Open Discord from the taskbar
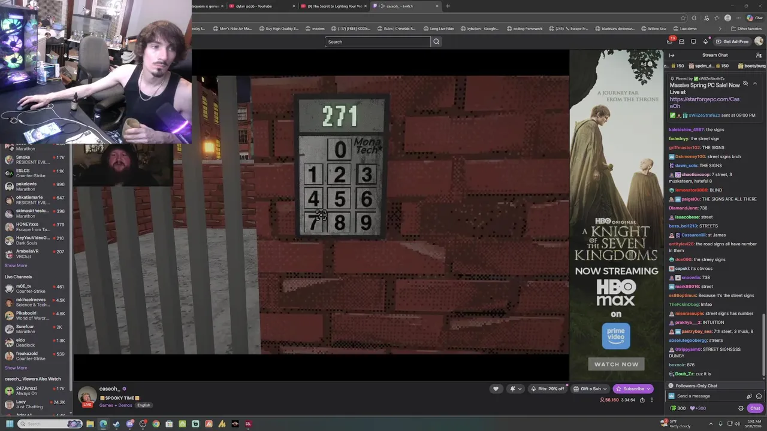Screen dimensions: 767x431 129,424
